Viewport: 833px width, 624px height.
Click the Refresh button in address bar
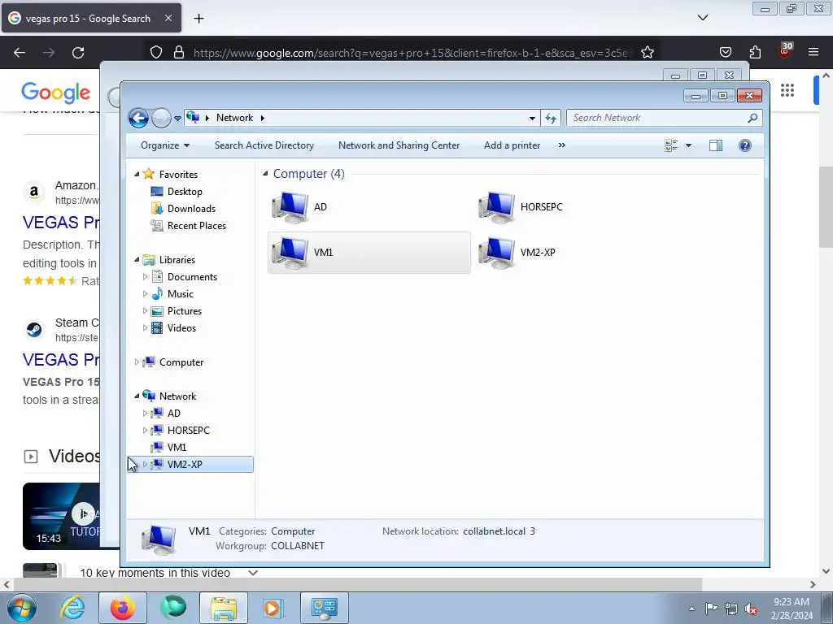coord(551,118)
